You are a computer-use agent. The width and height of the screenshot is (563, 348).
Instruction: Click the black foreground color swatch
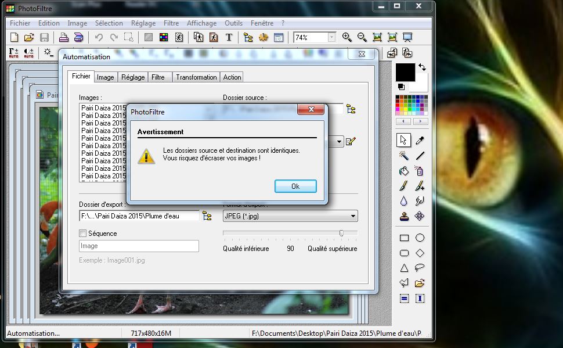[405, 72]
